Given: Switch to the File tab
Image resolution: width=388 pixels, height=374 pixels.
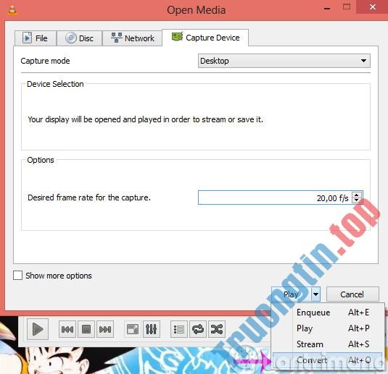Looking at the screenshot, I should 36,38.
